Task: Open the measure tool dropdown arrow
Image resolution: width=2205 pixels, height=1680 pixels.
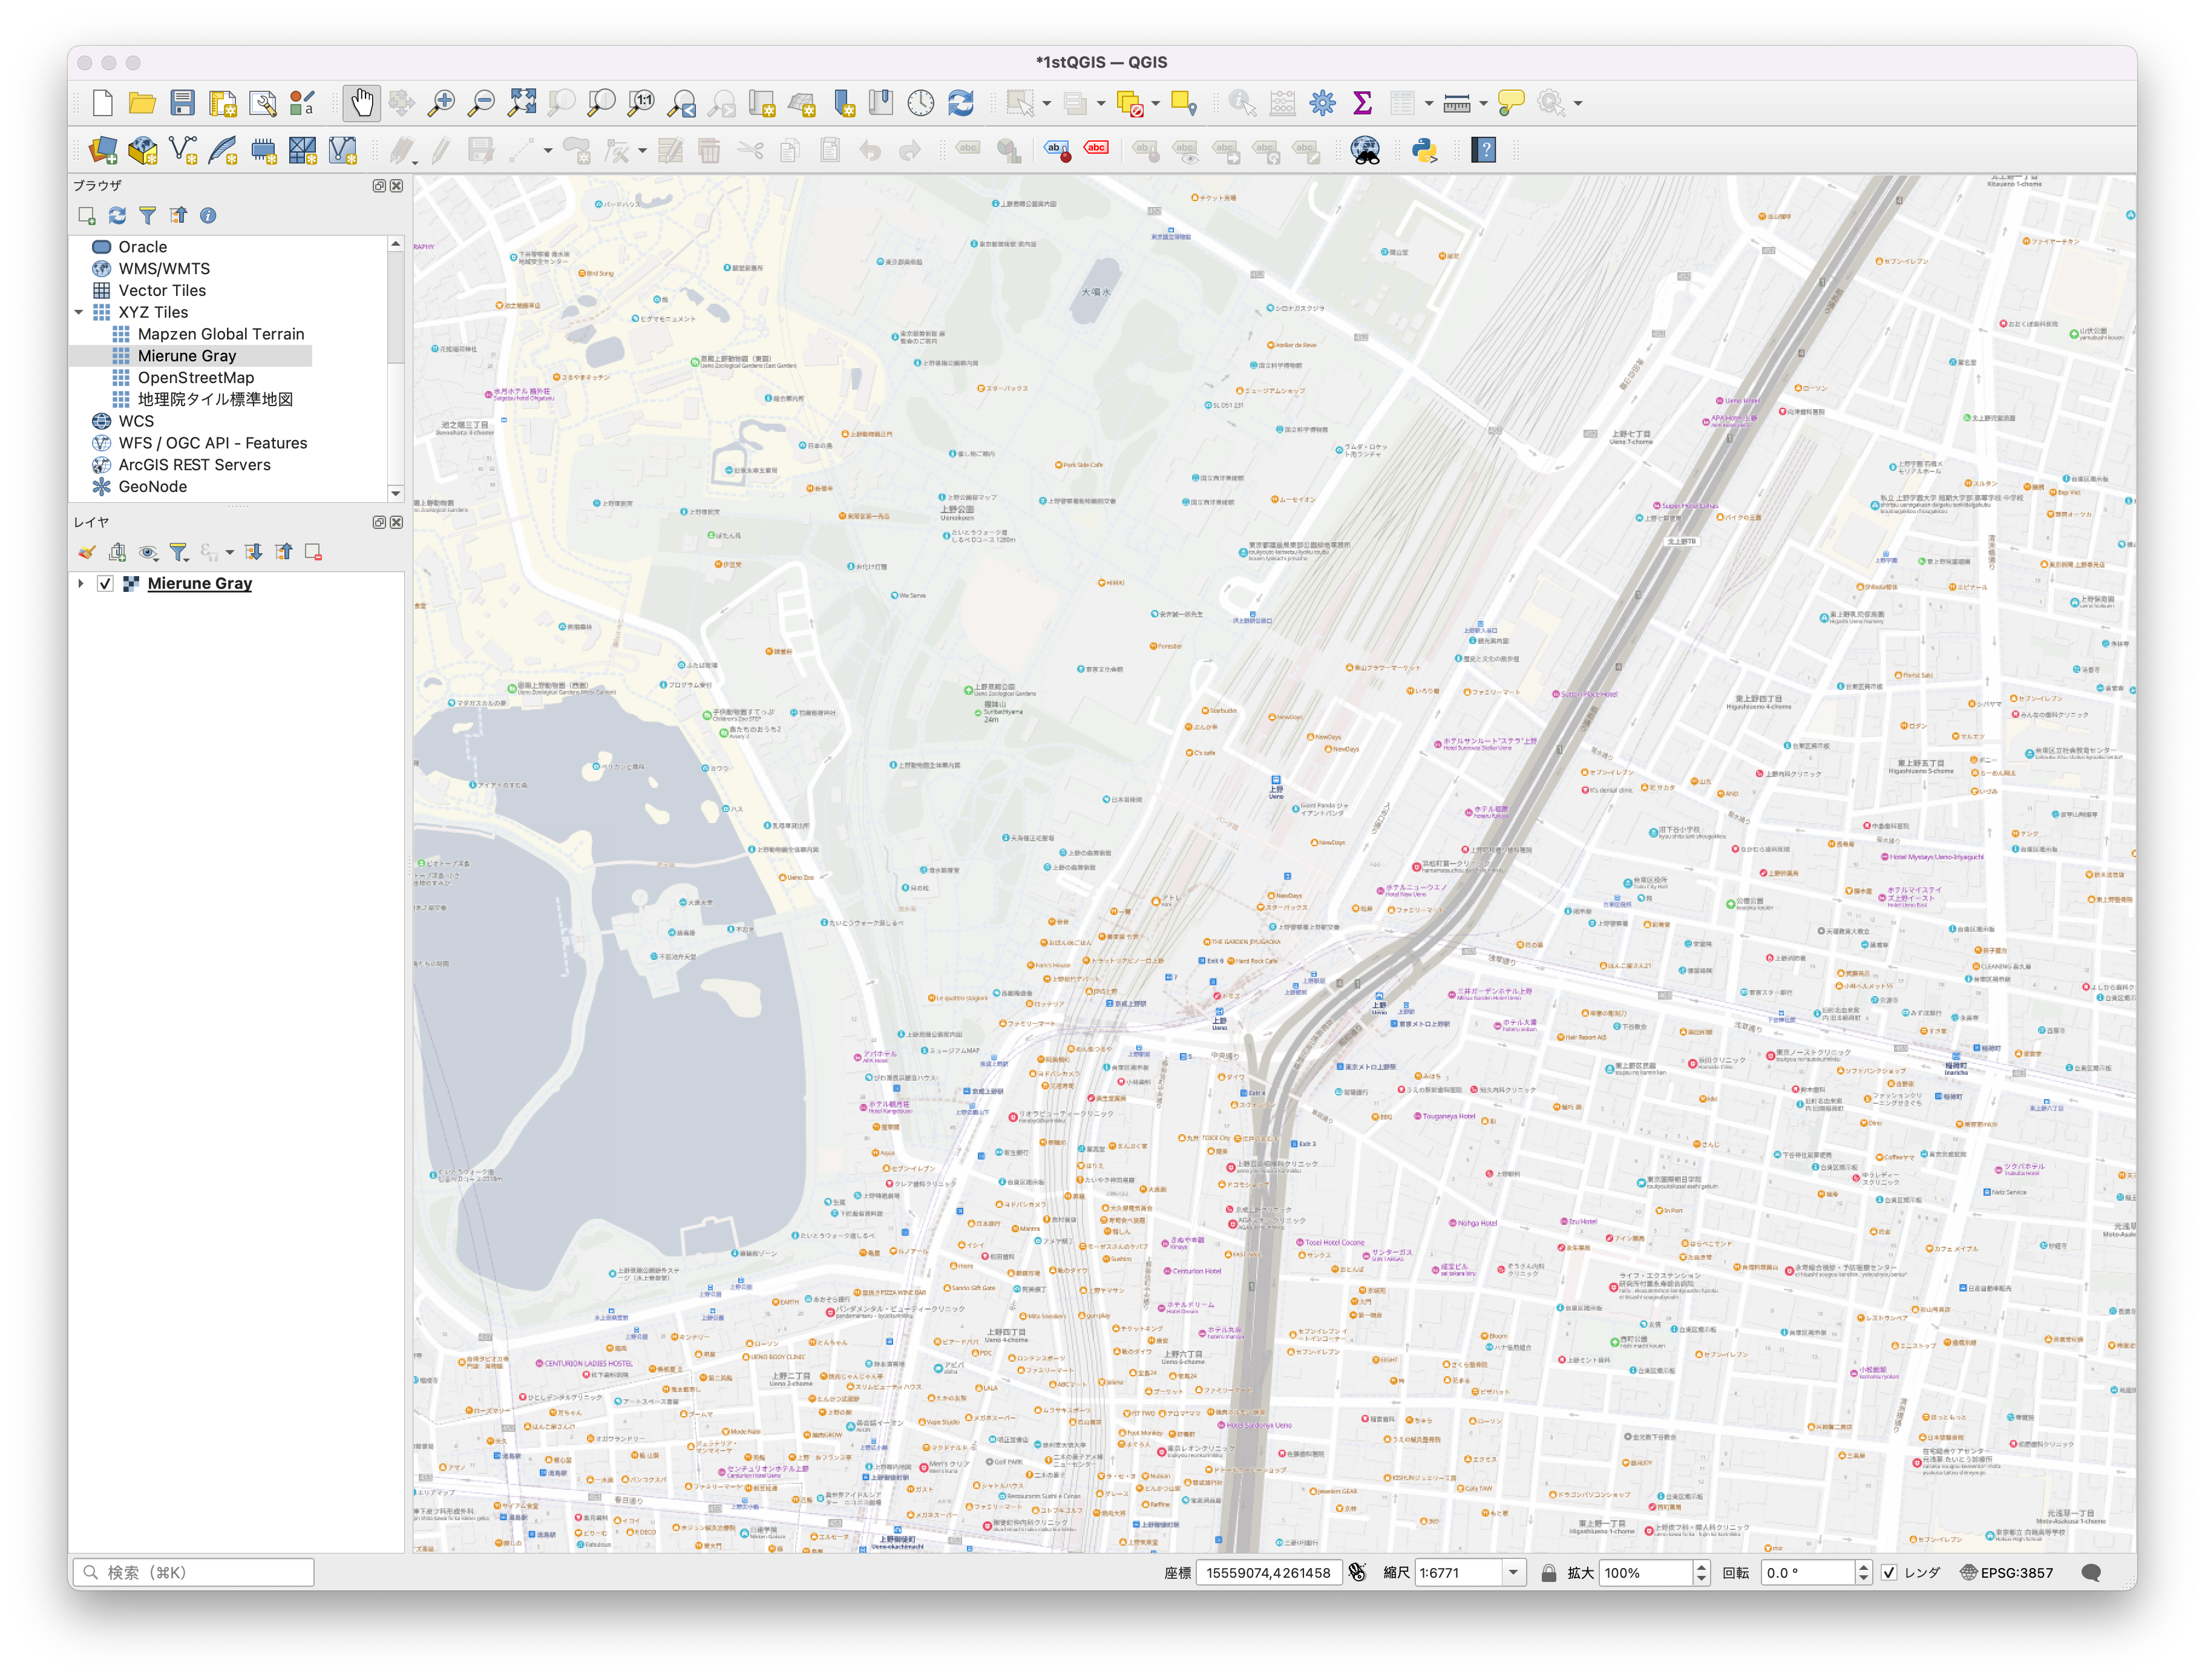Action: click(1483, 103)
